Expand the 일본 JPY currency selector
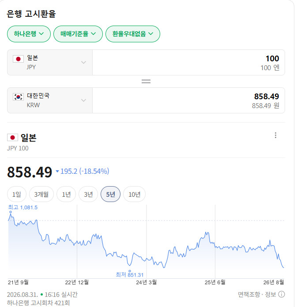 (50, 63)
